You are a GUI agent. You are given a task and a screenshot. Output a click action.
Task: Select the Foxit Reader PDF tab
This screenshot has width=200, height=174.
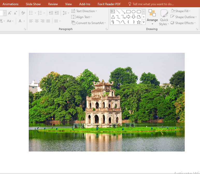click(109, 4)
